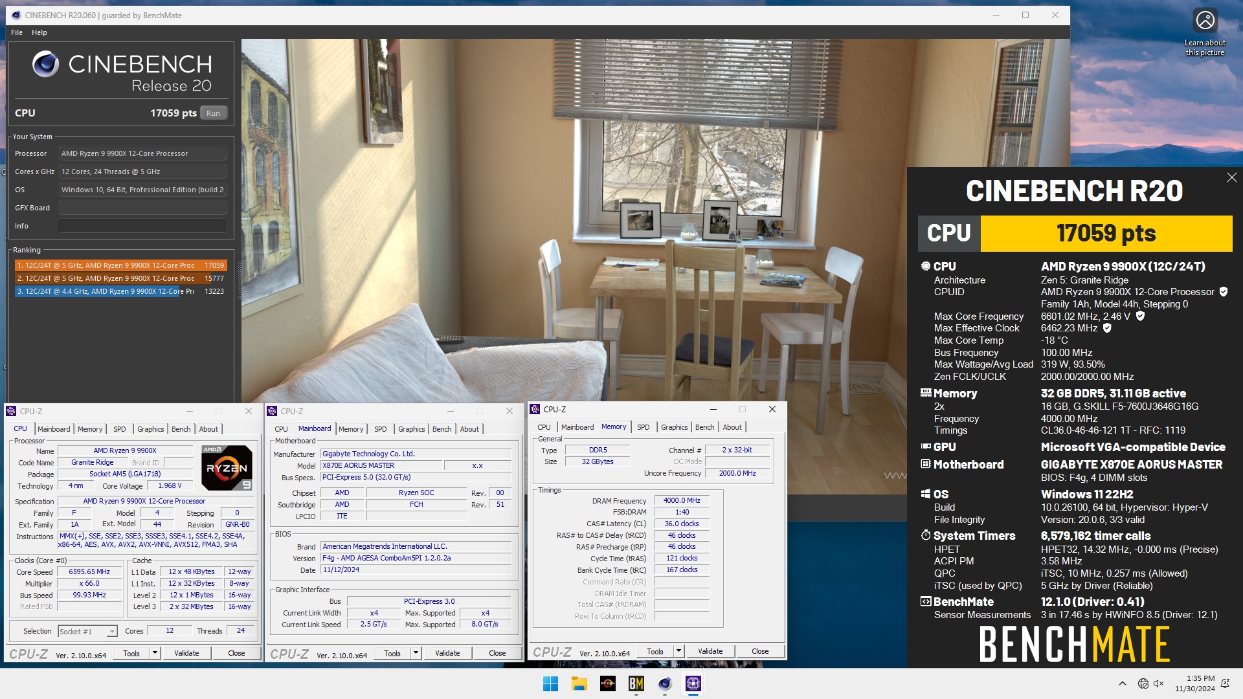Viewport: 1243px width, 699px height.
Task: Click the BenchMate CPU section chip icon
Action: pyautogui.click(x=926, y=266)
